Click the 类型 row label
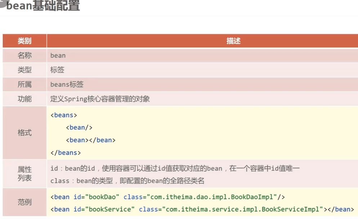Screen dimensions: 358x219 tap(24, 70)
